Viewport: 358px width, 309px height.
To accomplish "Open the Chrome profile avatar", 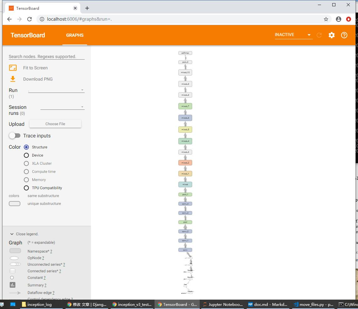I will coord(338,19).
